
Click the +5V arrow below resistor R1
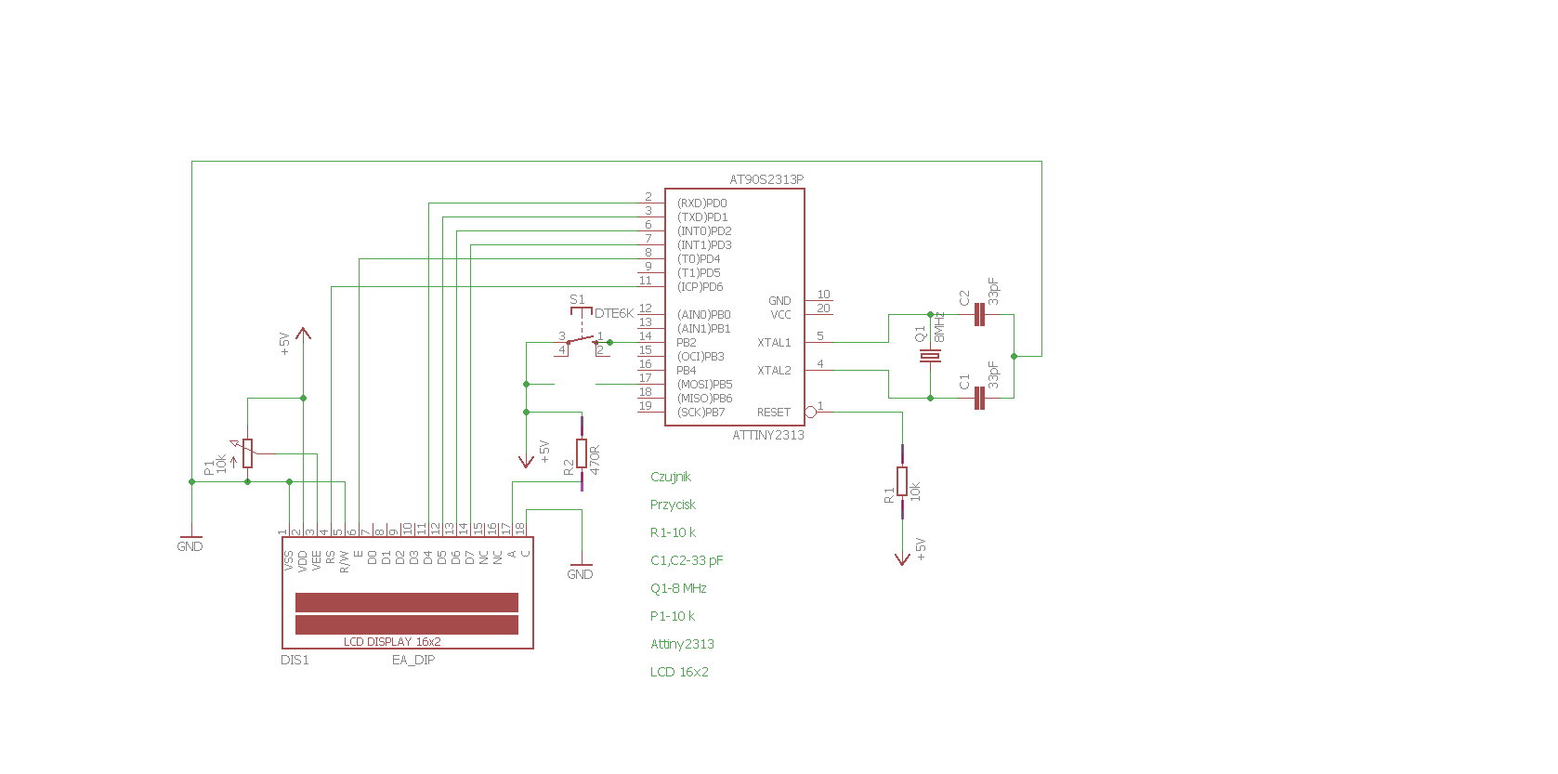coord(902,558)
